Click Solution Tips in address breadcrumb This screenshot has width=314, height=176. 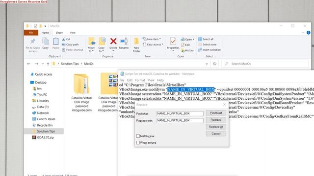(70, 64)
